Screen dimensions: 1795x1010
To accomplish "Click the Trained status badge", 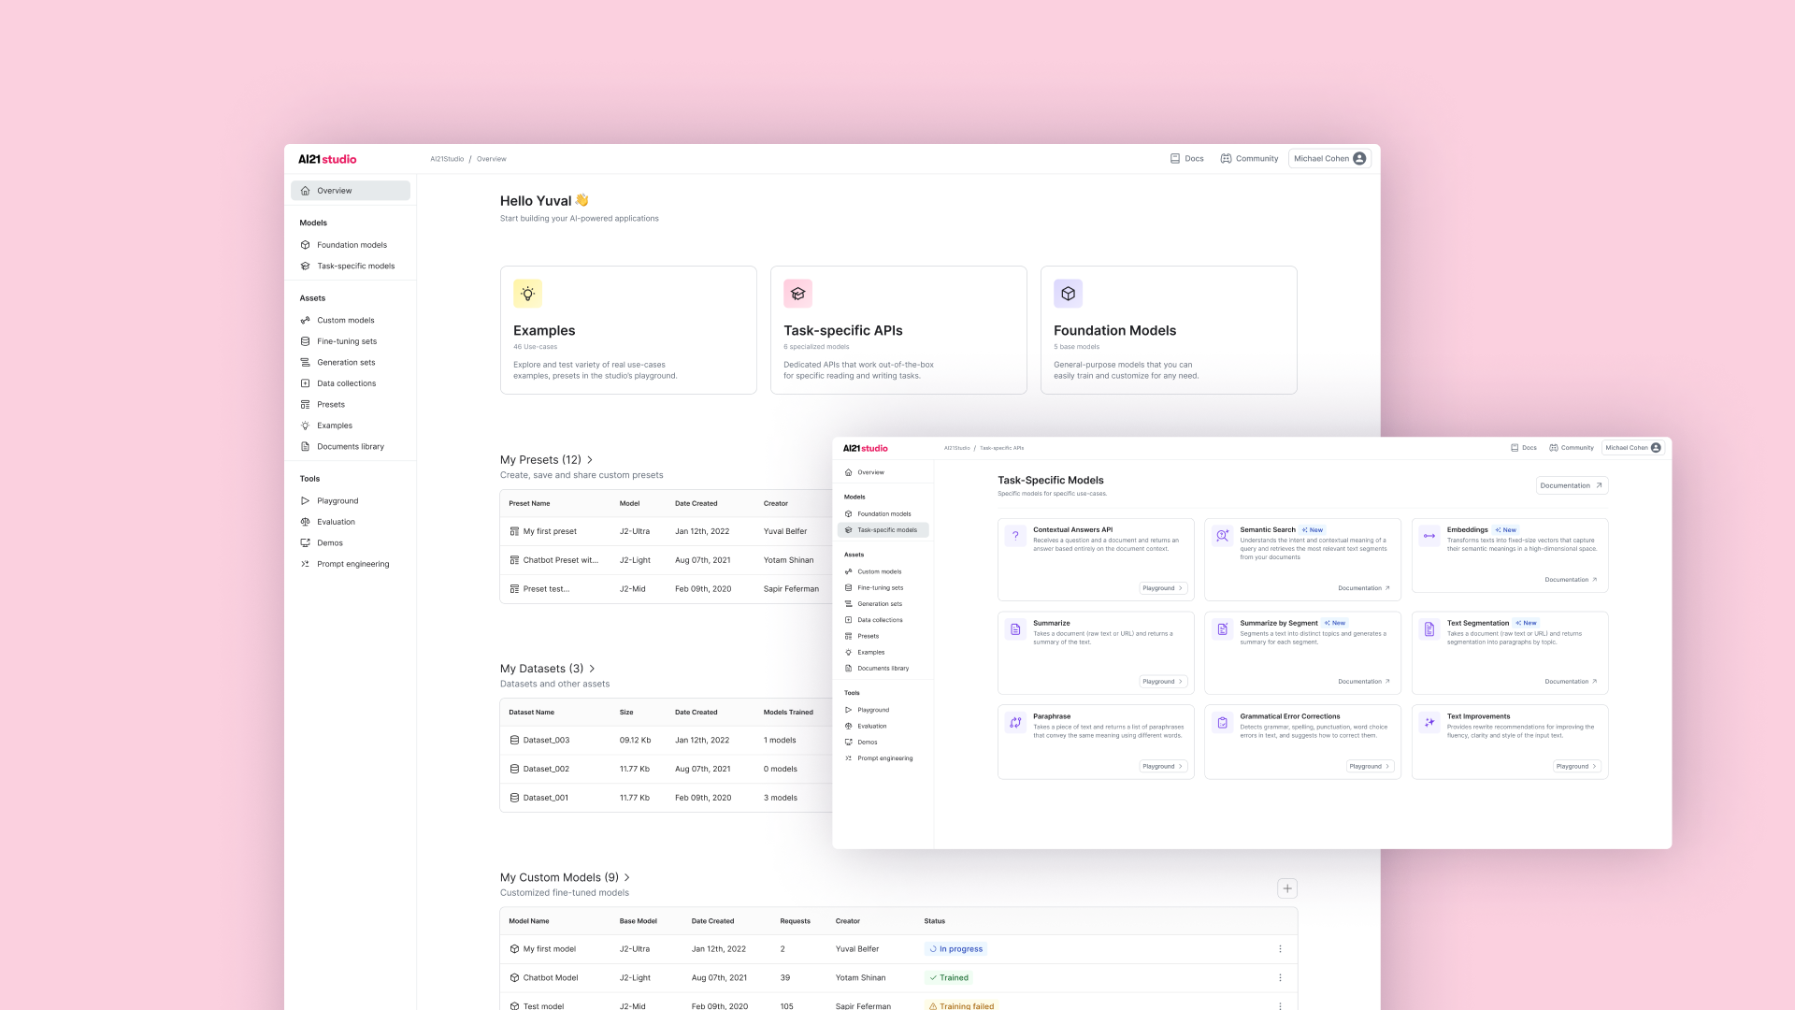I will click(949, 978).
